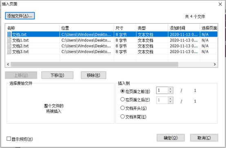Select the 文档1.txt file icon
This screenshot has width=226, height=148.
tap(9, 40)
